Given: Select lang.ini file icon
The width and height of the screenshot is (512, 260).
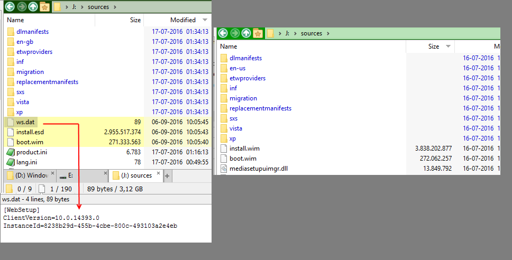Looking at the screenshot, I should (x=11, y=162).
